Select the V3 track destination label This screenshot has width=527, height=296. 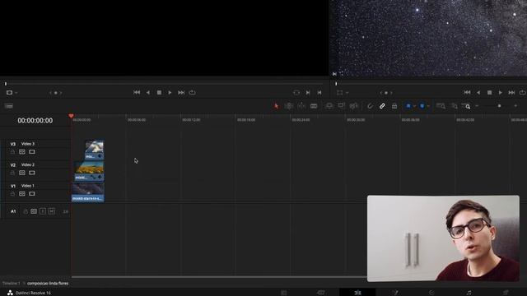[13, 144]
